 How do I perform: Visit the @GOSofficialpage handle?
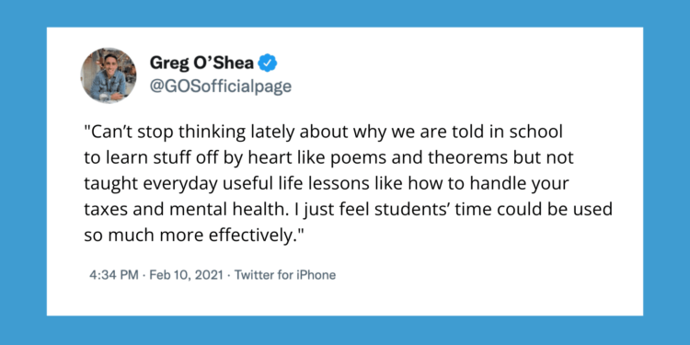221,86
